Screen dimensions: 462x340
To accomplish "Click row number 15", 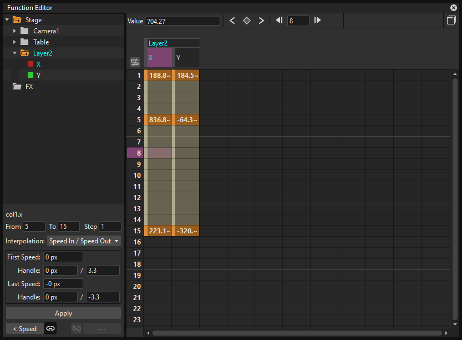I will [135, 231].
